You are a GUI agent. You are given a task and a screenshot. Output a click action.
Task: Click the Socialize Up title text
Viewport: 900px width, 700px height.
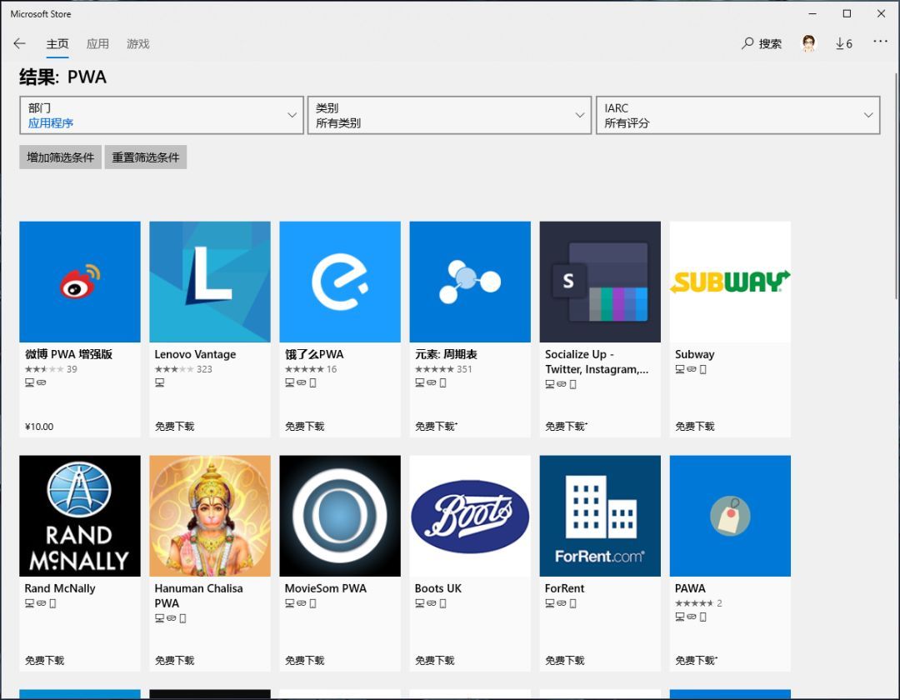click(x=597, y=362)
